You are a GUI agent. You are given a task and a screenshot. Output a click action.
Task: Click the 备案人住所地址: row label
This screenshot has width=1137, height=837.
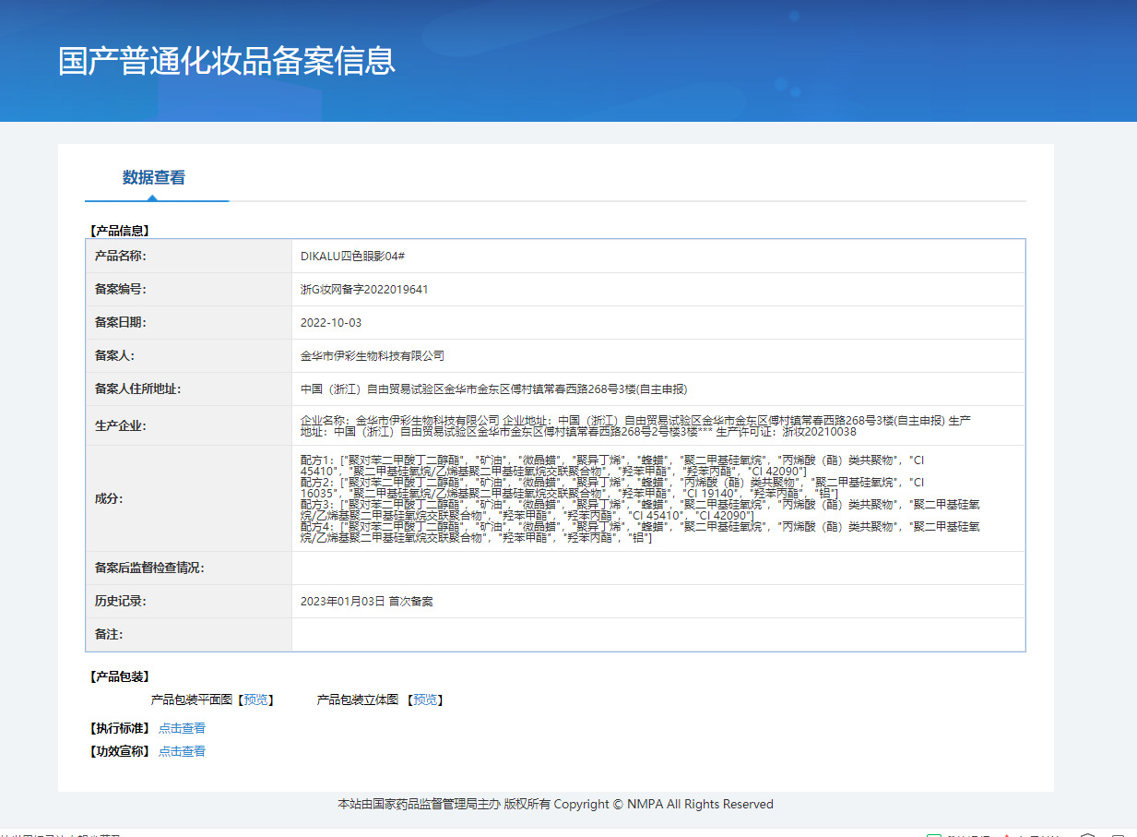138,389
